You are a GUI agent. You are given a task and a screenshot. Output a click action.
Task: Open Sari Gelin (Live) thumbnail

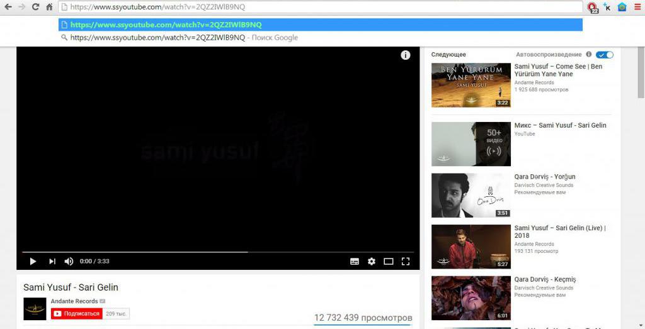[471, 247]
